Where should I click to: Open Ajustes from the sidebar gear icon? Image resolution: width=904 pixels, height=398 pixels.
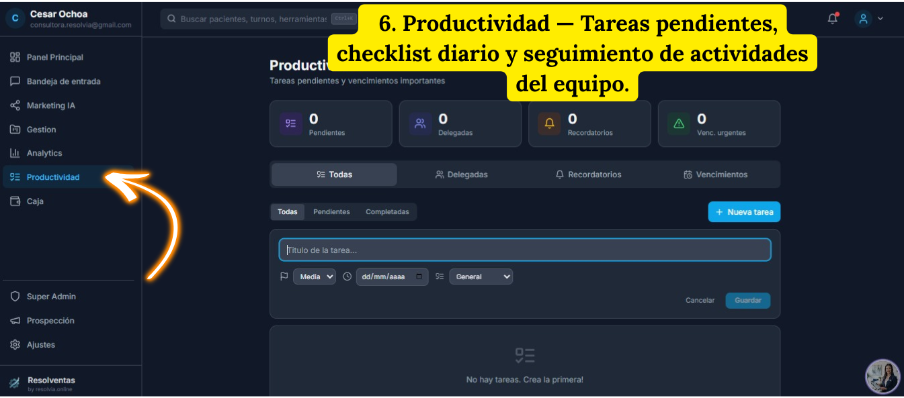click(15, 344)
